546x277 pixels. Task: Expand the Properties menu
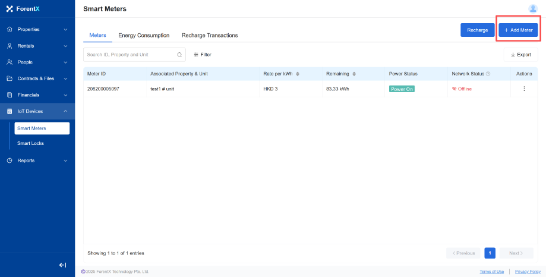[37, 29]
